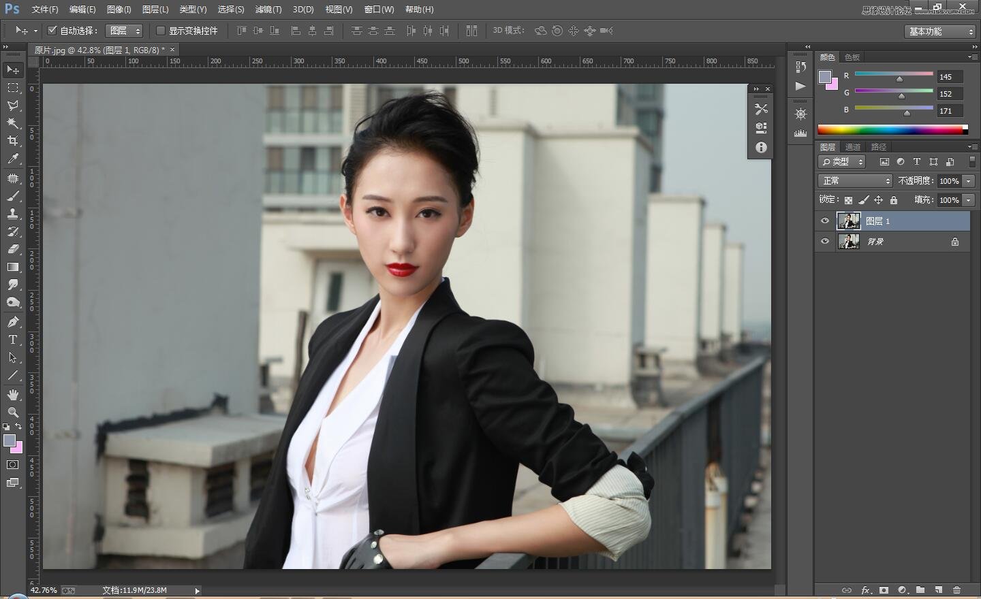Viewport: 981px width, 599px height.
Task: Open the 正常 blend mode dropdown
Action: coord(855,181)
